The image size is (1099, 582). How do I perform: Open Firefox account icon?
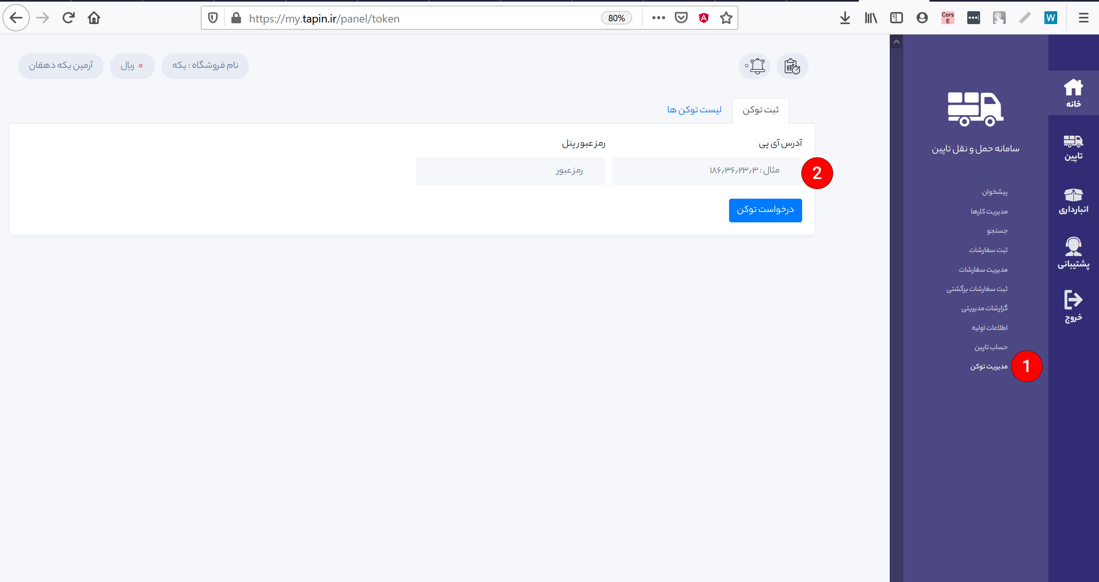tap(922, 18)
